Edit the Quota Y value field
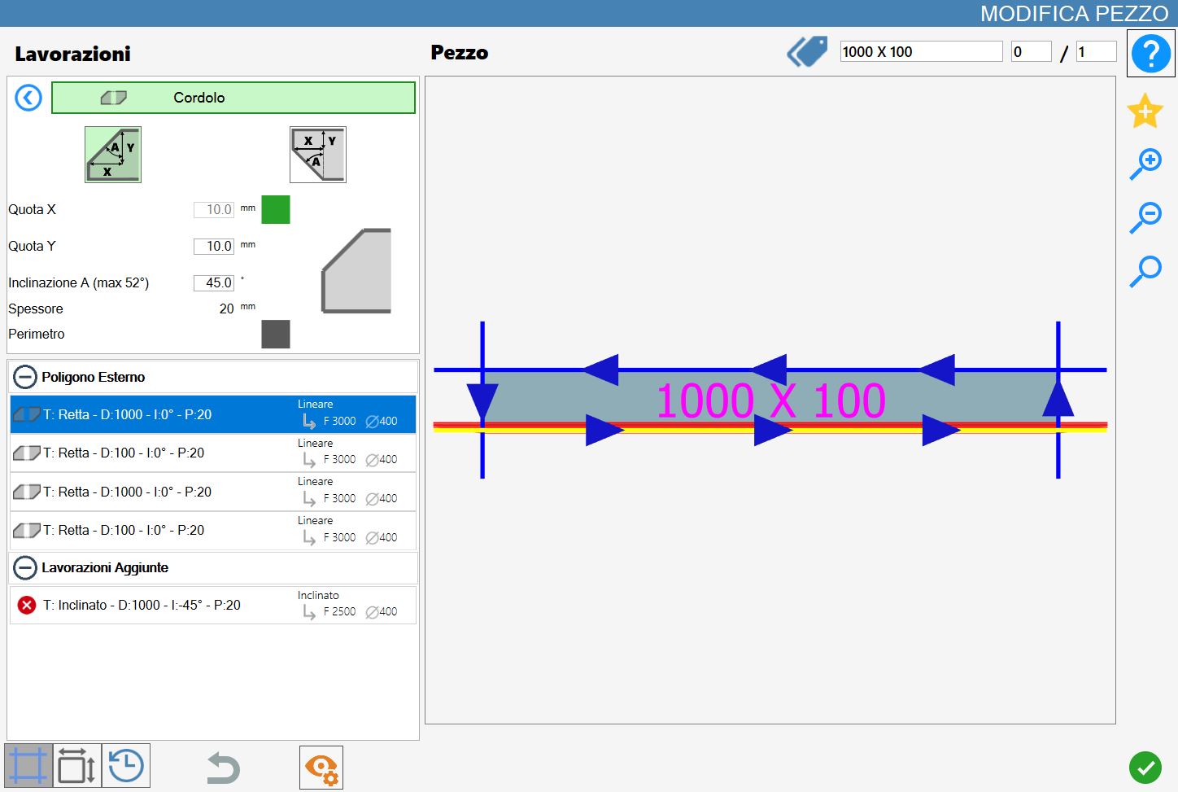Screen dimensions: 1178x792 click(214, 247)
